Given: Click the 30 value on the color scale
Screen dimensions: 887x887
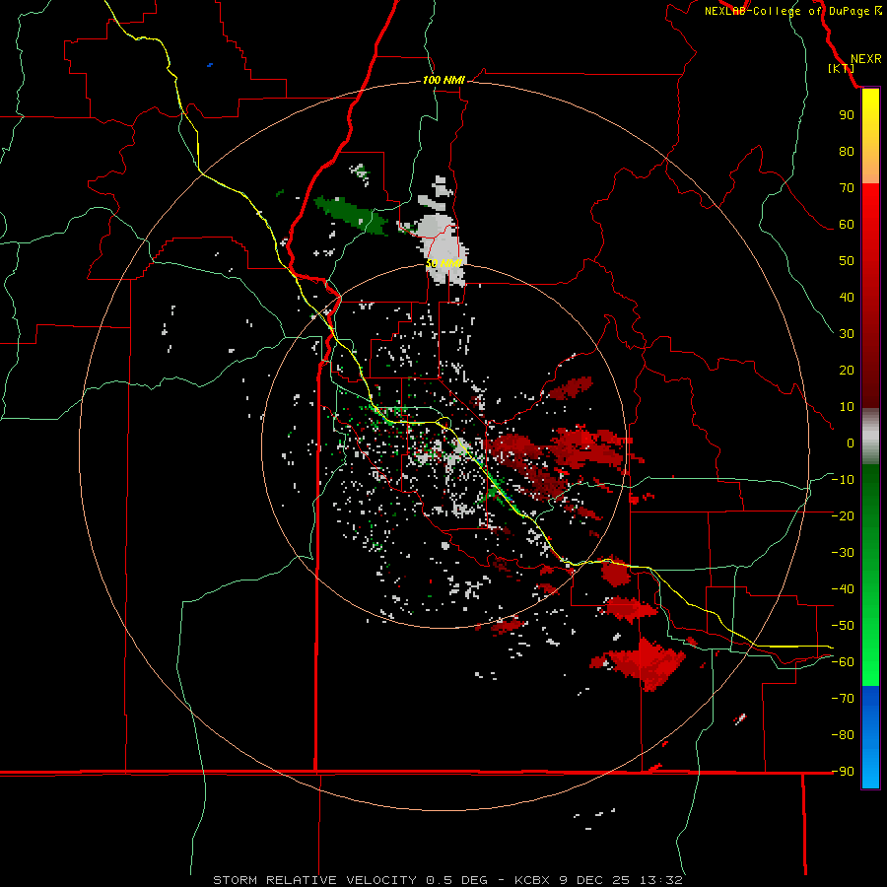Looking at the screenshot, I should [847, 333].
